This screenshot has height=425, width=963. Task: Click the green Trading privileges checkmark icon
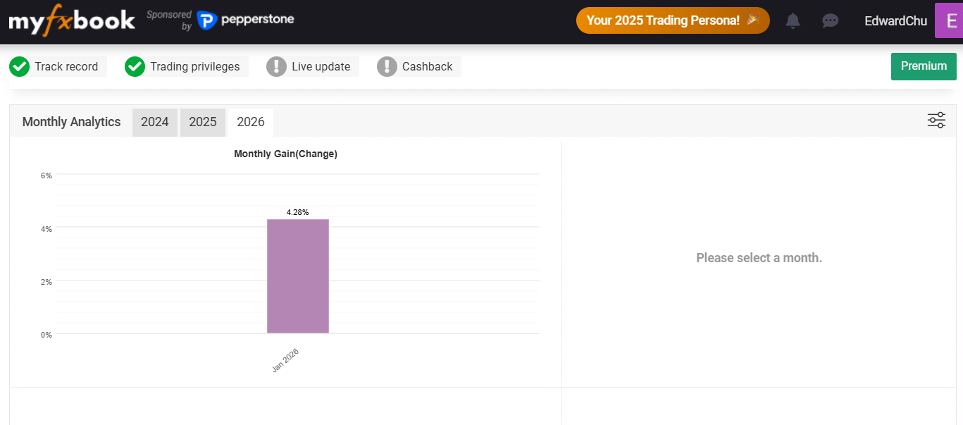point(135,66)
